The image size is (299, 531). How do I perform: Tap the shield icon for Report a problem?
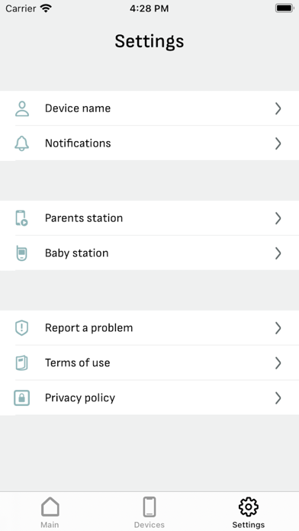pyautogui.click(x=22, y=328)
